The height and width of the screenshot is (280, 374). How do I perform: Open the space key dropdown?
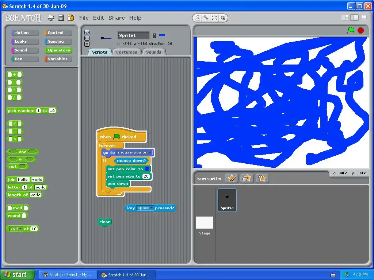click(x=145, y=208)
